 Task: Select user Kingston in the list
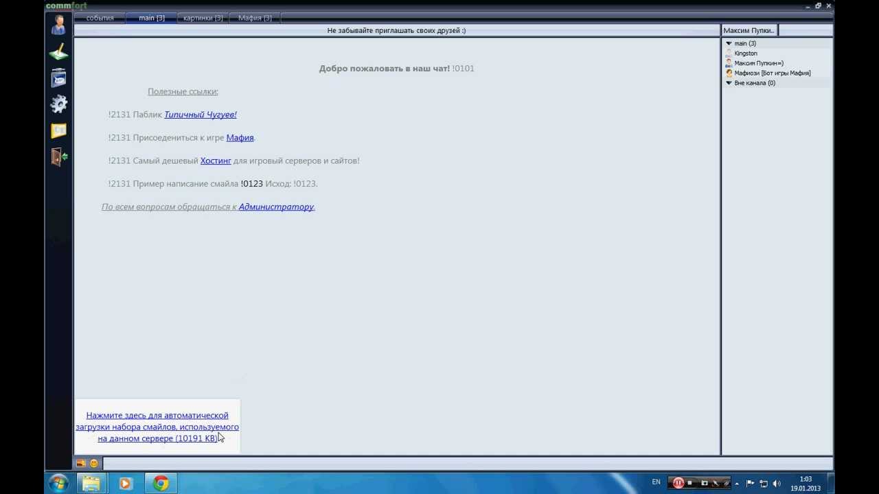(x=746, y=54)
